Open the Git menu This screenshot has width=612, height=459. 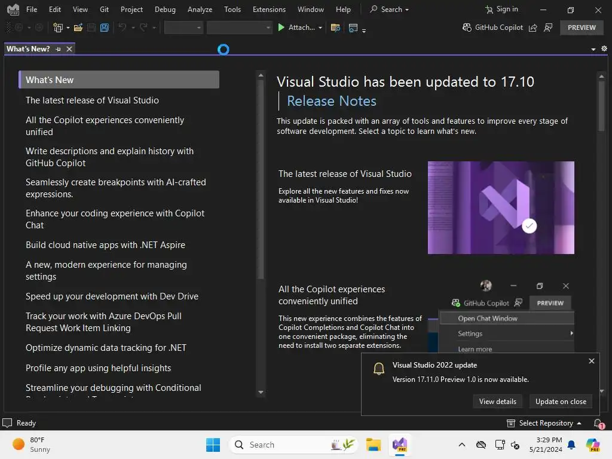coord(104,10)
